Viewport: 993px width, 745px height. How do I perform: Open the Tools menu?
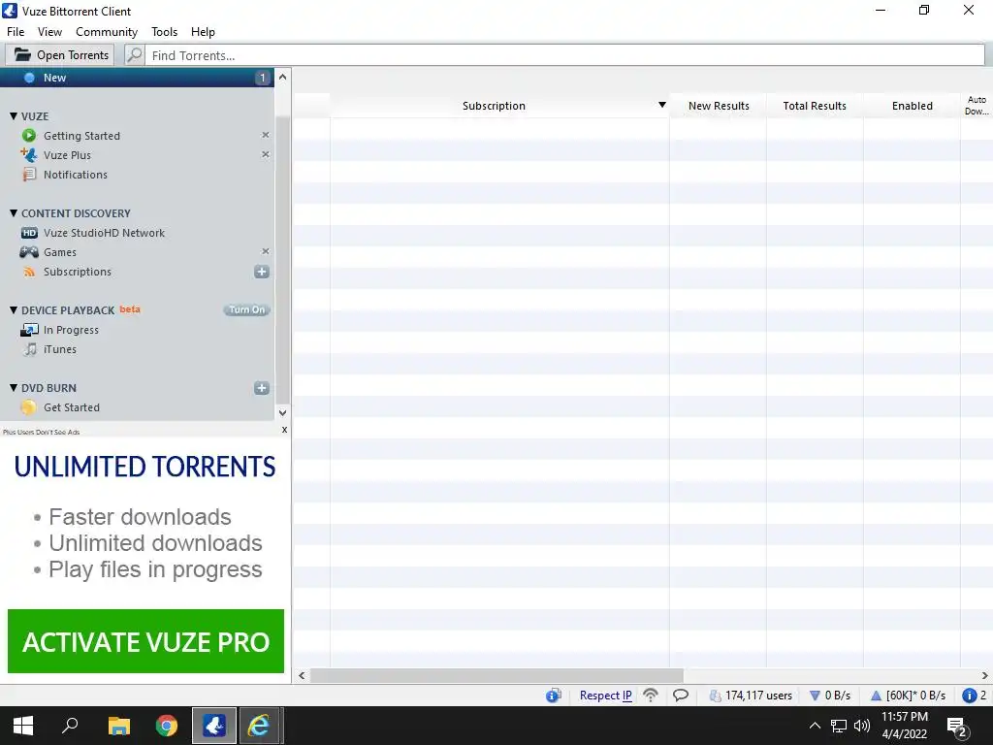click(164, 32)
